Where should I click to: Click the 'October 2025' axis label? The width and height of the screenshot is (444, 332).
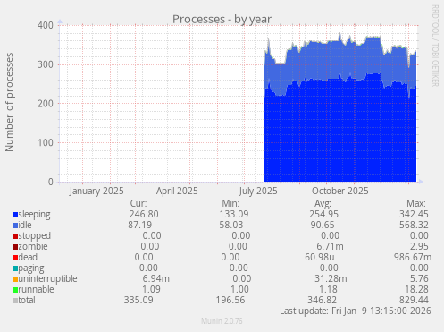340,191
